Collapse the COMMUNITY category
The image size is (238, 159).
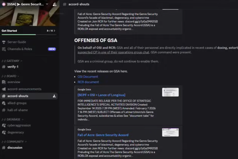[14, 142]
